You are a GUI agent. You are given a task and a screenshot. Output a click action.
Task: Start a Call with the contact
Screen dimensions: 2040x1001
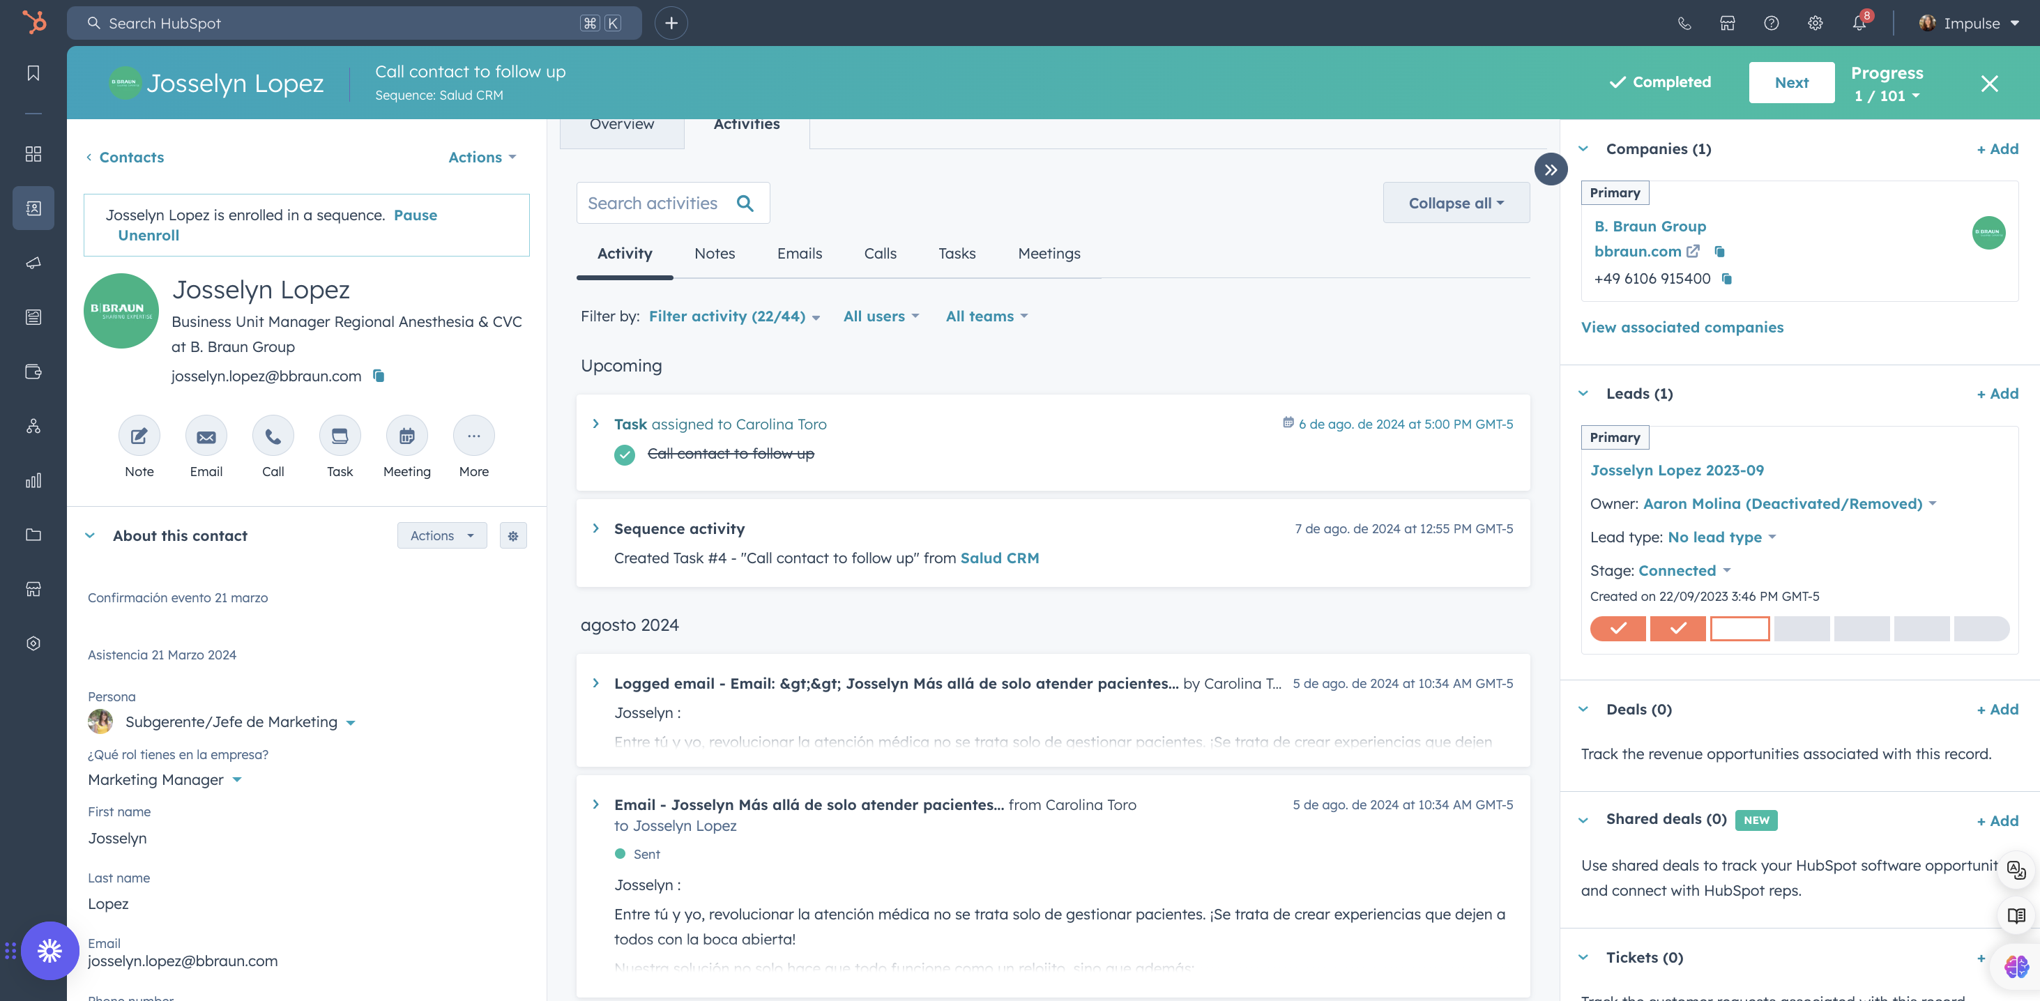273,436
